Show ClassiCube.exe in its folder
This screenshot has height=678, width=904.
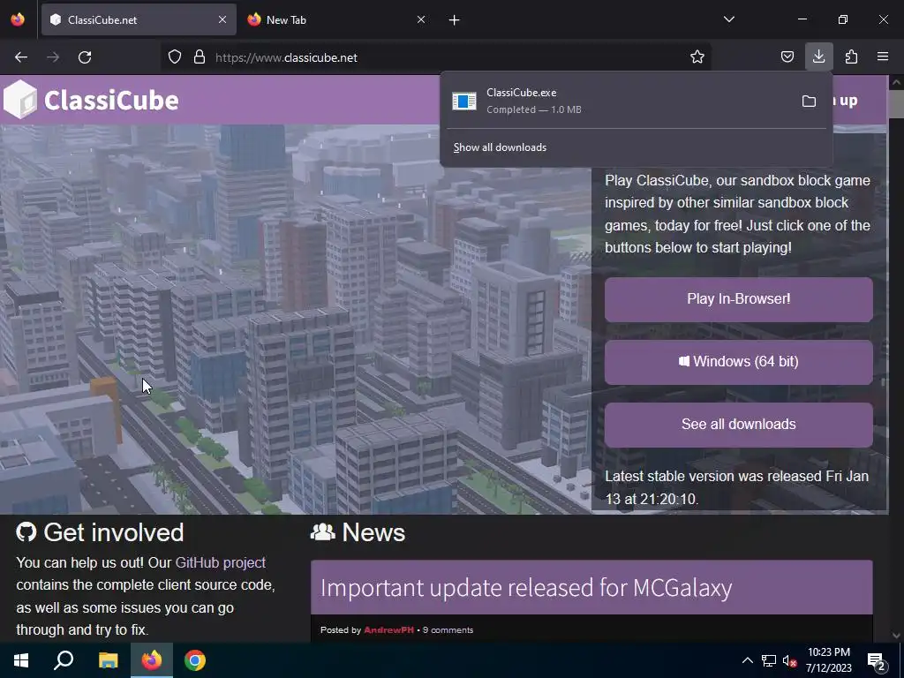click(x=809, y=102)
